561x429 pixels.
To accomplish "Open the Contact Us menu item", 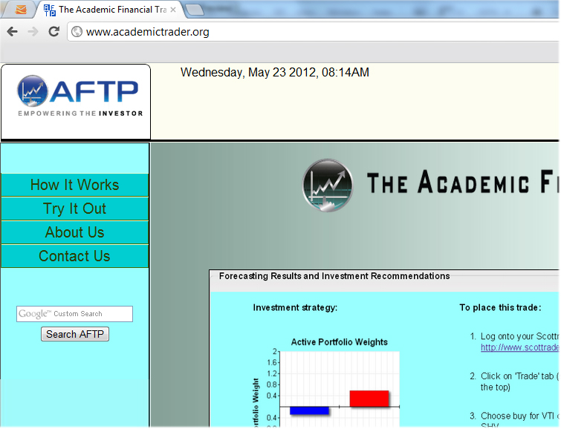I will pos(74,256).
